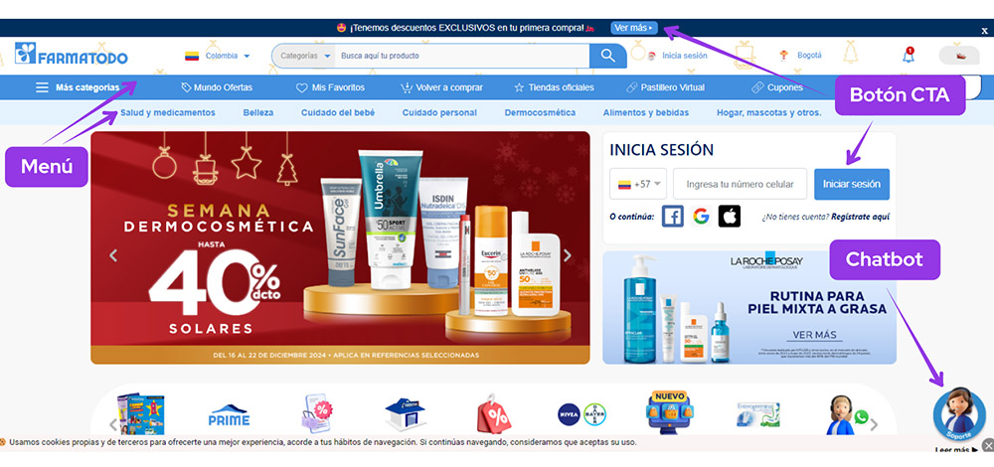Expand the Colombia country selector
This screenshot has width=994, height=467.
click(x=218, y=56)
